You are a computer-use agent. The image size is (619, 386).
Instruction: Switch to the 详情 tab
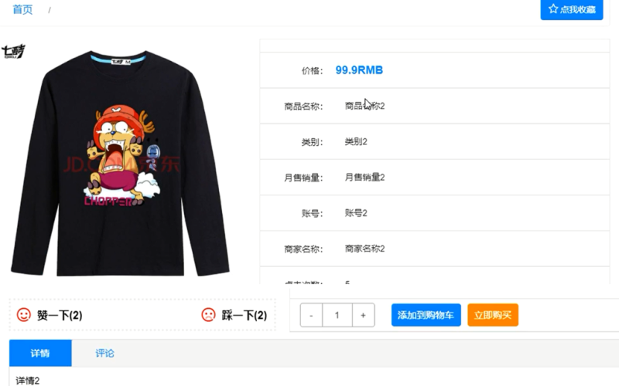tap(40, 353)
